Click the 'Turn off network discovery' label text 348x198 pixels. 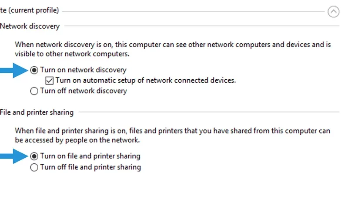tap(84, 91)
